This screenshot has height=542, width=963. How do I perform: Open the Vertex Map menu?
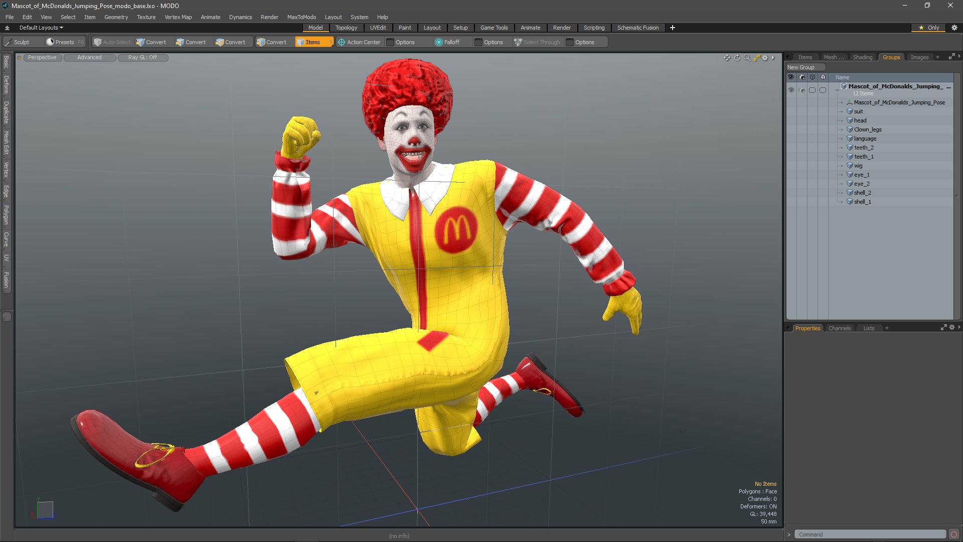(x=178, y=17)
